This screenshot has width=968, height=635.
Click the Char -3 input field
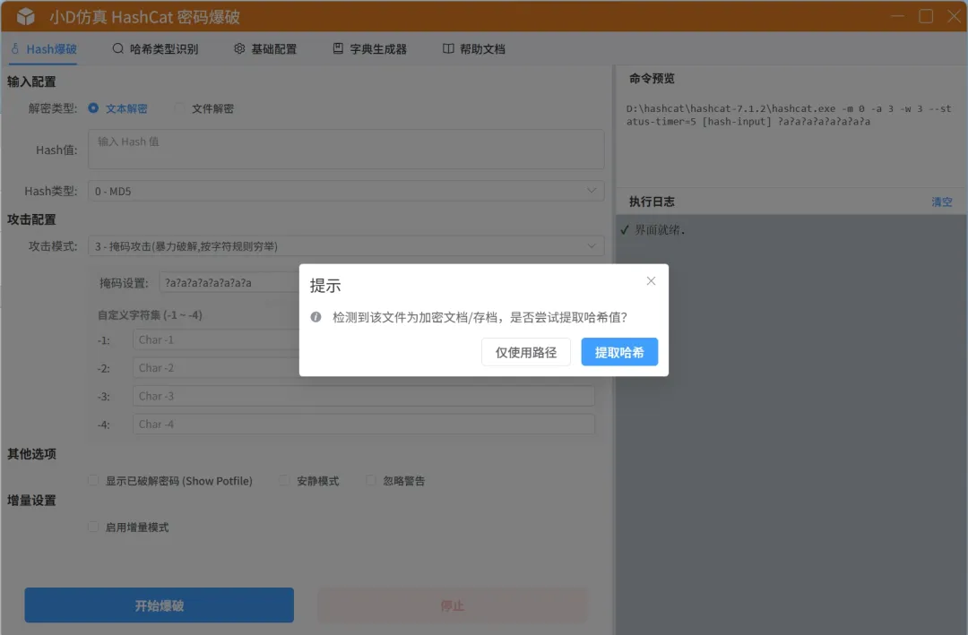point(364,396)
